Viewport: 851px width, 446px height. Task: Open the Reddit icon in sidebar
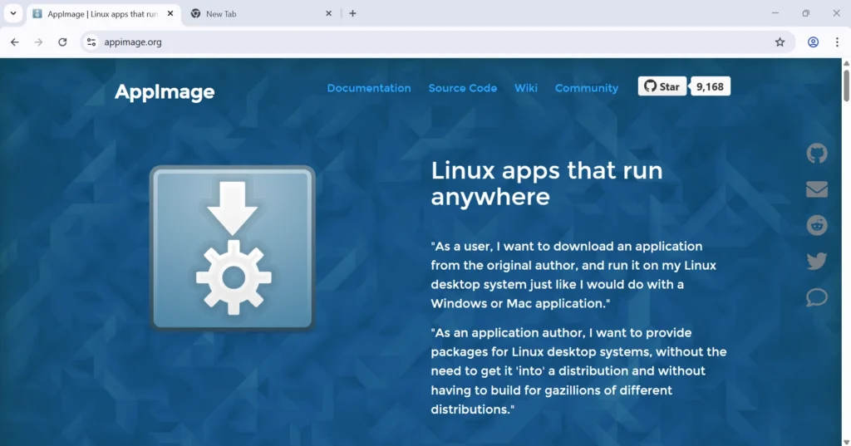pyautogui.click(x=817, y=225)
